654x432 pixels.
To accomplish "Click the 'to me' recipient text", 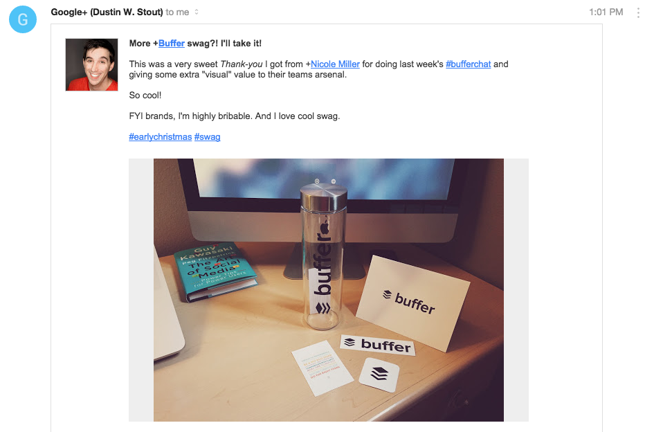I will pyautogui.click(x=177, y=12).
